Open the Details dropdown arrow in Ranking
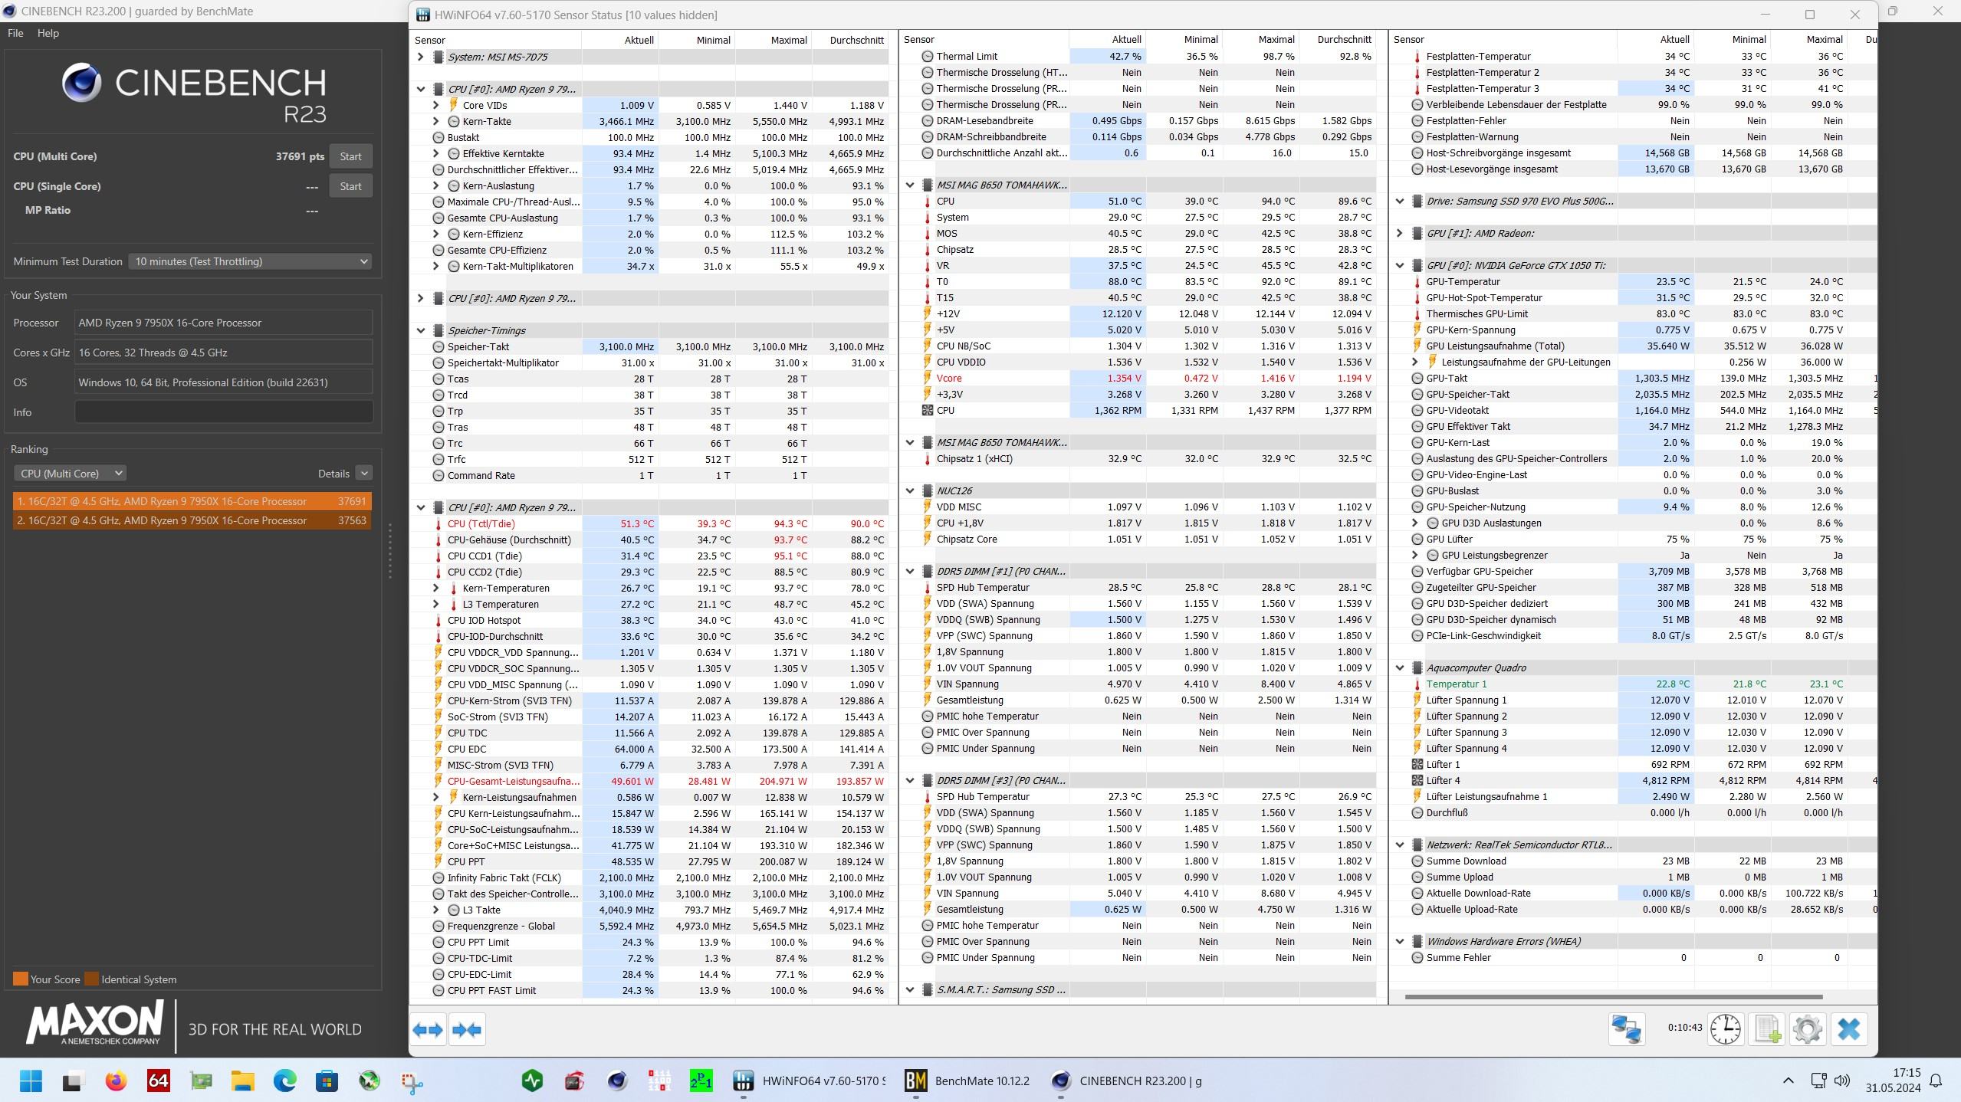Viewport: 1961px width, 1102px height. (364, 474)
